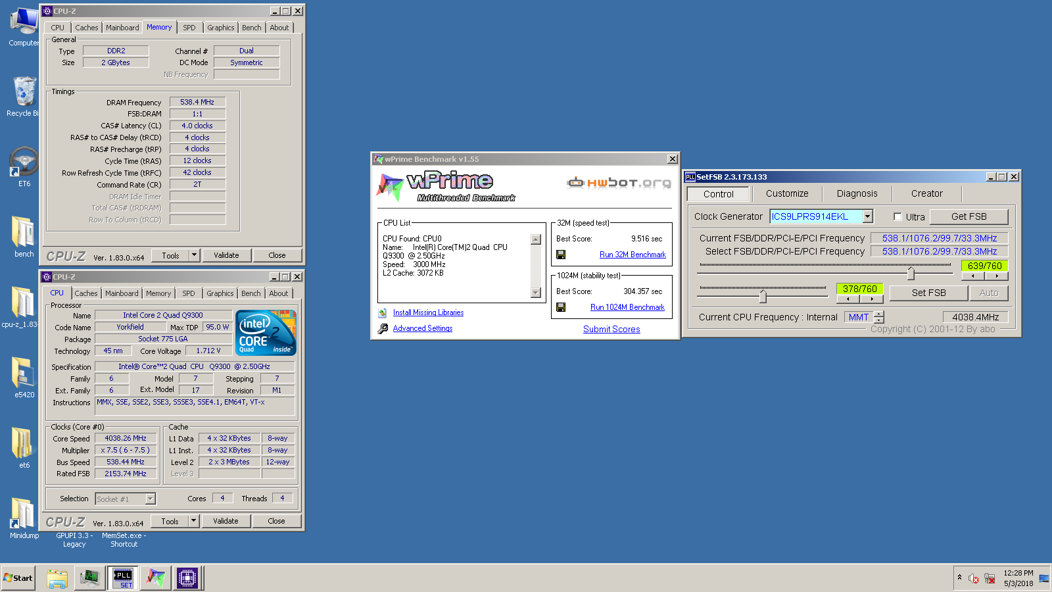This screenshot has height=592, width=1052.
Task: Open the Computer desktop icon
Action: [x=24, y=26]
